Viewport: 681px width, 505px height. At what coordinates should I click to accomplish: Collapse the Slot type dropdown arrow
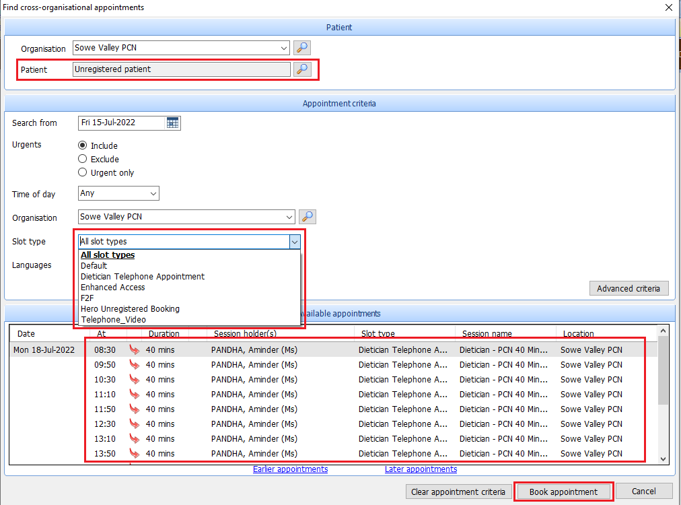[x=294, y=241]
